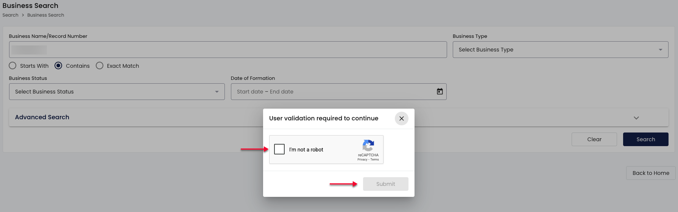
Task: Open the reCAPTCHA Terms link
Action: coord(375,160)
